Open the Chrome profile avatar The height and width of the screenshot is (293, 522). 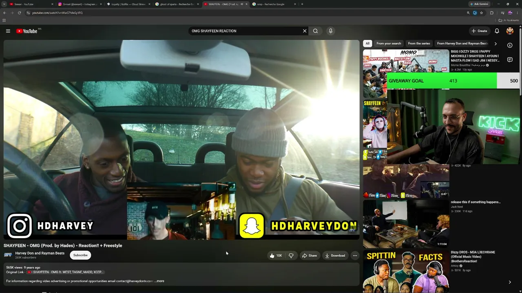pyautogui.click(x=510, y=13)
